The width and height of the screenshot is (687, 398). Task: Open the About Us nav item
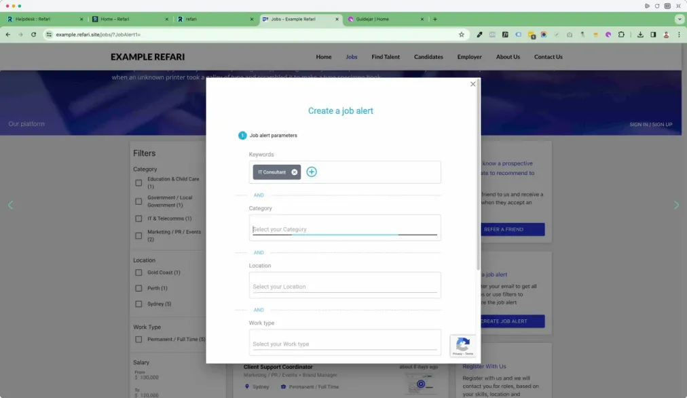click(508, 57)
